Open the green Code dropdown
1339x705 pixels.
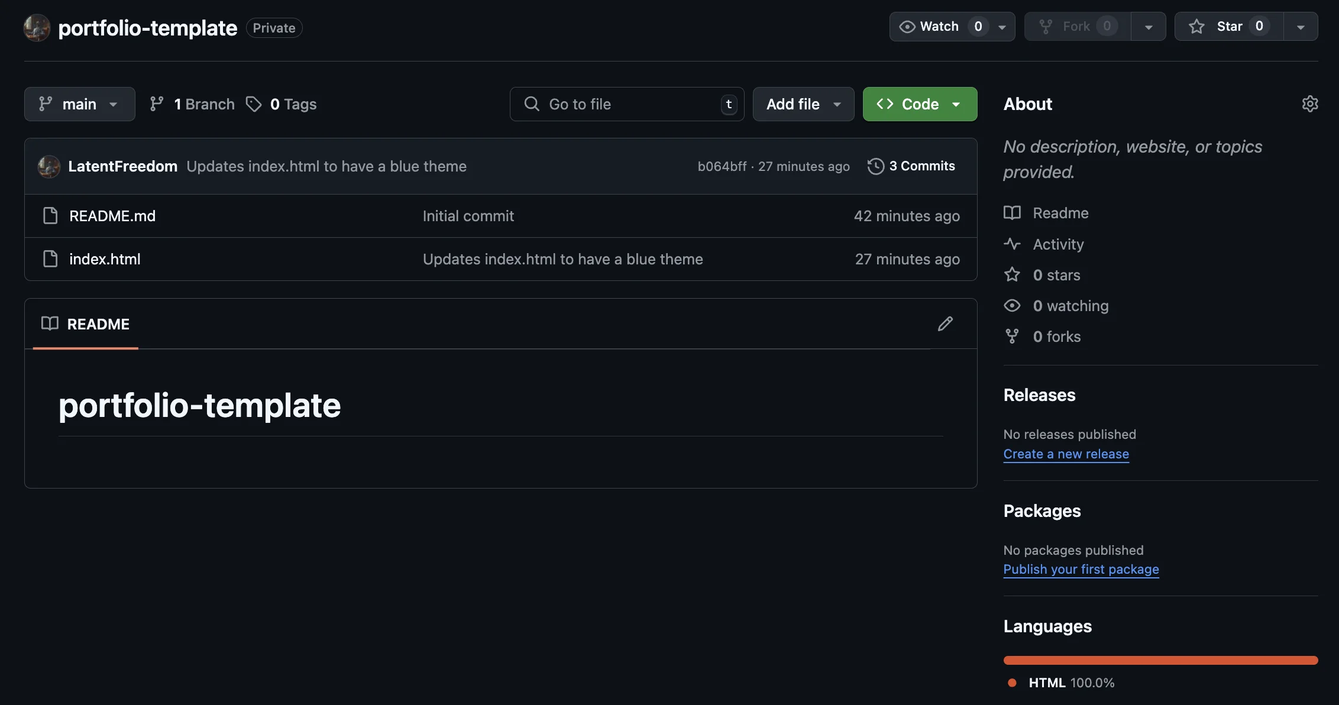click(x=920, y=104)
